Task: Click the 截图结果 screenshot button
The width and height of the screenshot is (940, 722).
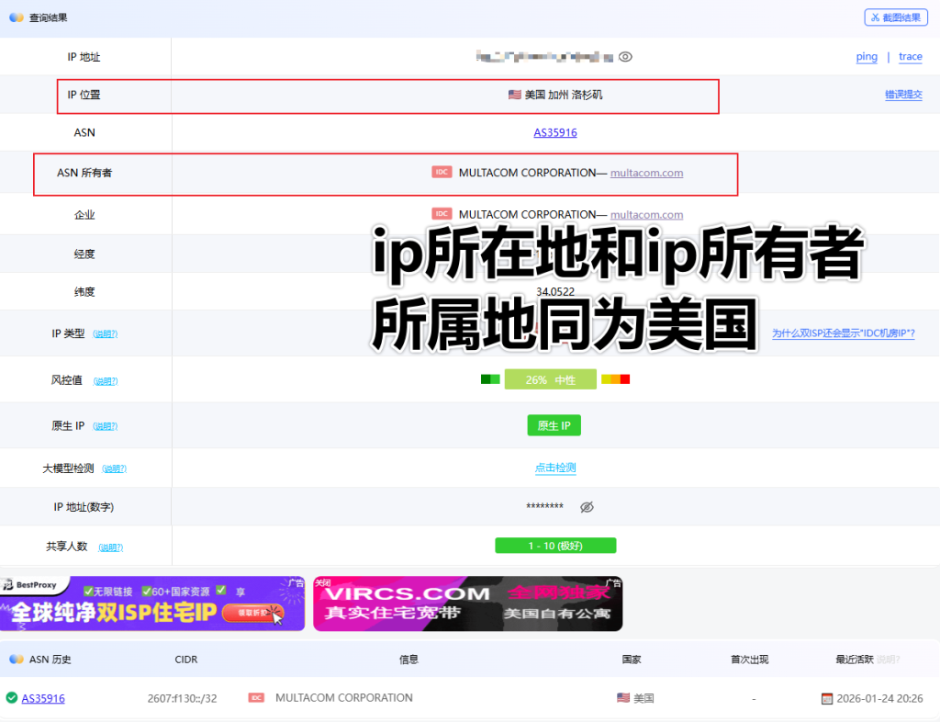Action: pos(896,17)
